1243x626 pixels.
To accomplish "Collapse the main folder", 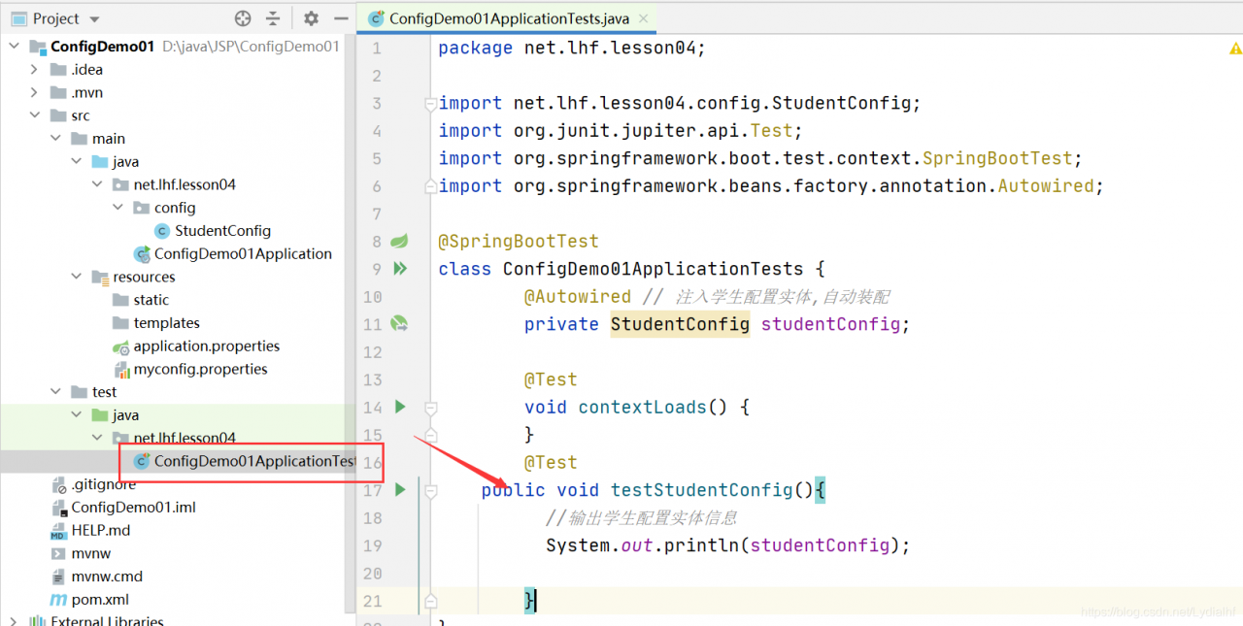I will 55,139.
